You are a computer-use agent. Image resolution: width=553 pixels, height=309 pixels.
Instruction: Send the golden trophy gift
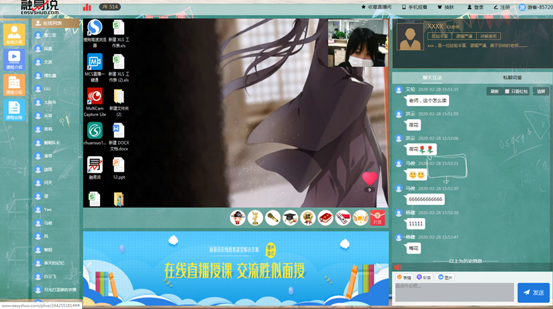[x=255, y=218]
